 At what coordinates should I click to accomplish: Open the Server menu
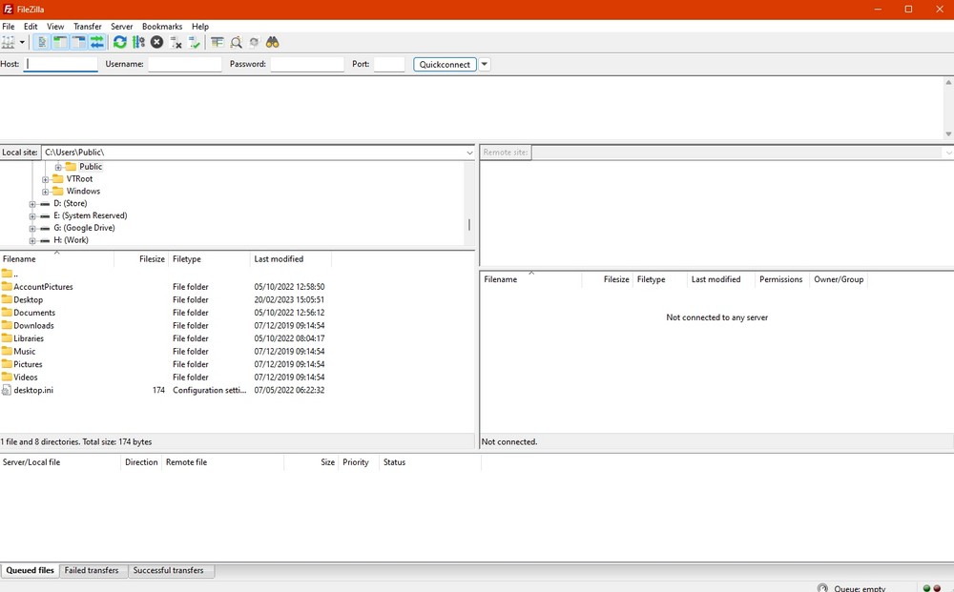pos(122,26)
